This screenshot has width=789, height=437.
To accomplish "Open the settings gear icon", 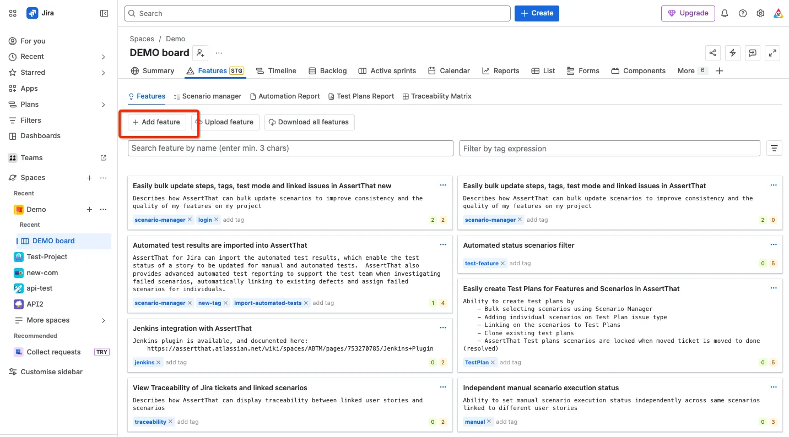I will coord(760,13).
